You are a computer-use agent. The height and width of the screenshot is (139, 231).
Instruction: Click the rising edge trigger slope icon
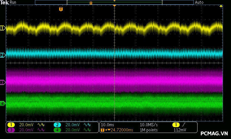[184, 125]
